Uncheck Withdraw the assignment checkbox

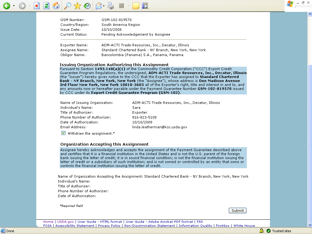point(63,133)
